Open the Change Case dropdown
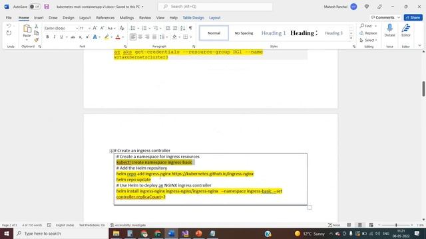This screenshot has height=239, width=426. 111,28
